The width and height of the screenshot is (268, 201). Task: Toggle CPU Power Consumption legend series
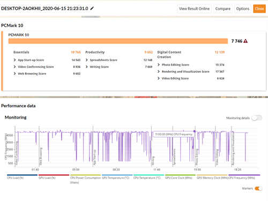pos(85,179)
